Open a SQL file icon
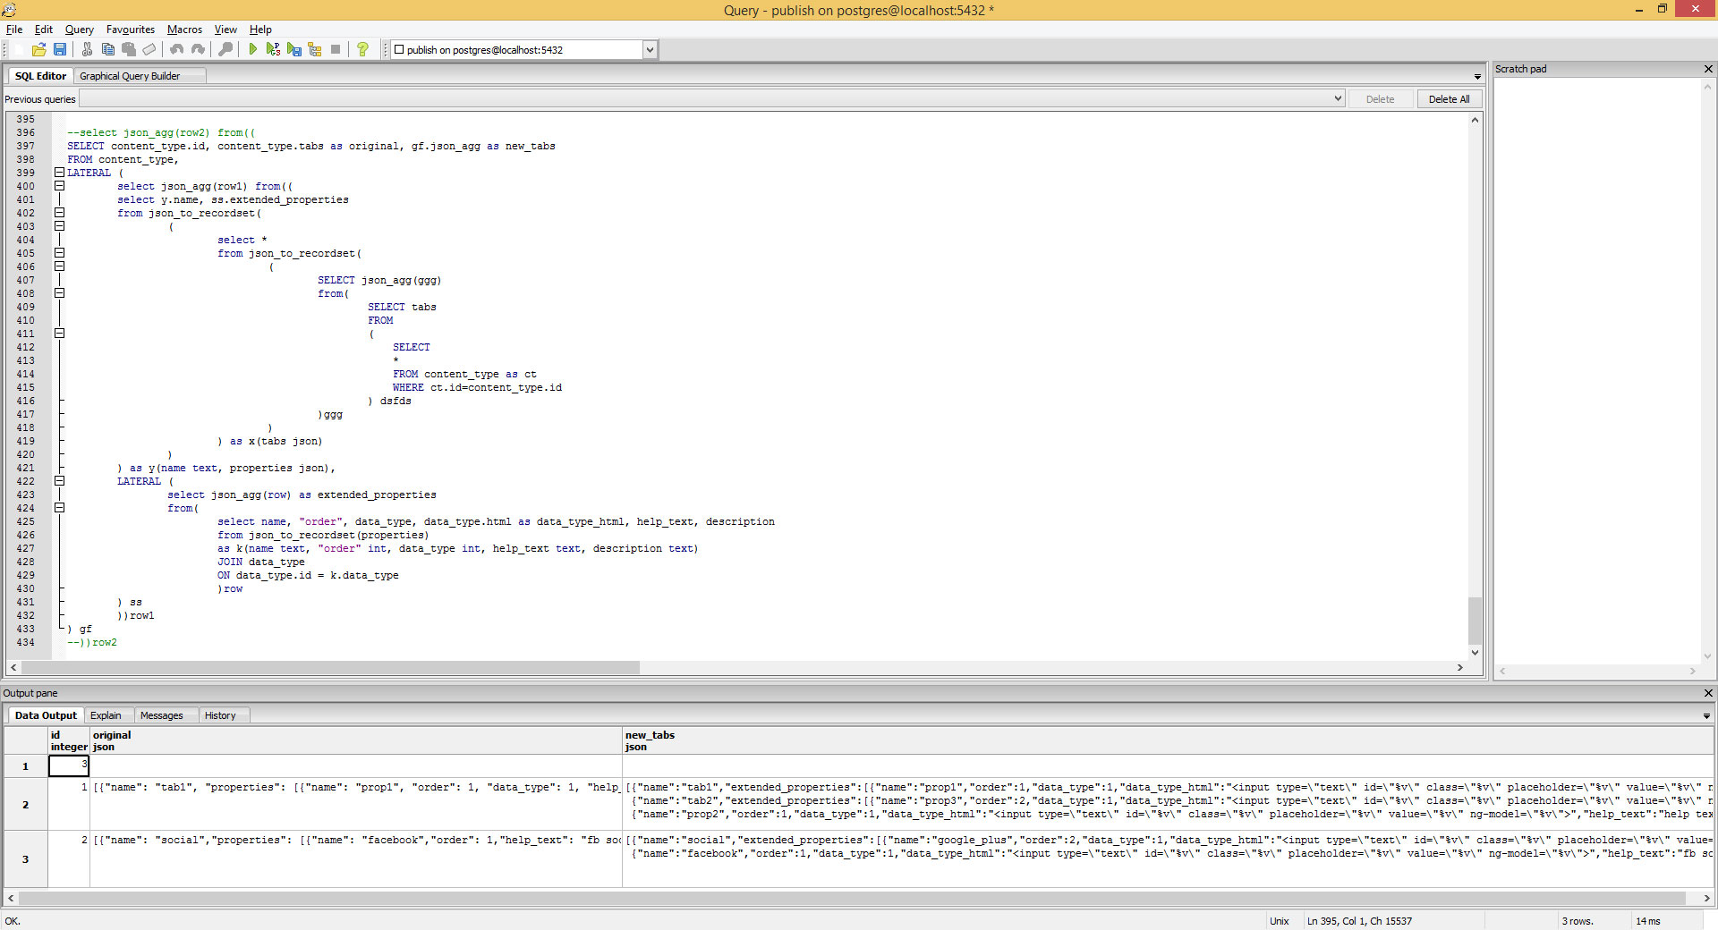The width and height of the screenshot is (1718, 930). click(x=39, y=49)
